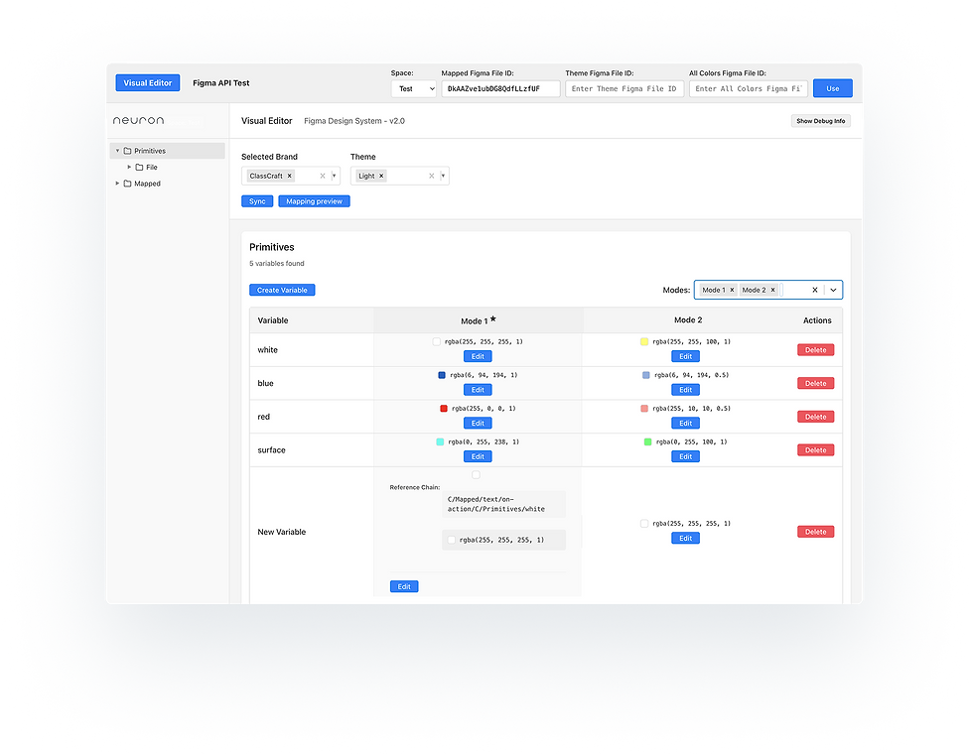Delete the red variable row

815,417
